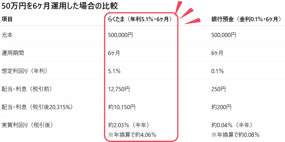Click the 約10,150円 cell
285x142 pixels.
pos(122,107)
